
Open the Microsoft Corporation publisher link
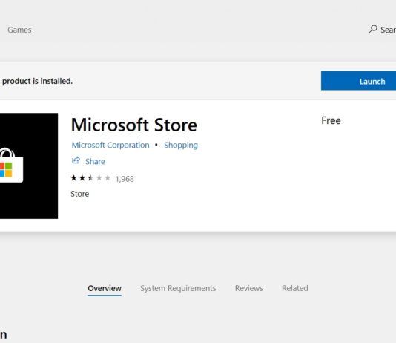110,145
